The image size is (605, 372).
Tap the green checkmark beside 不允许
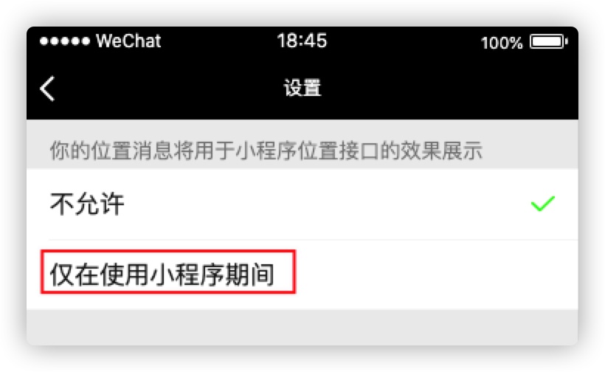(x=543, y=204)
